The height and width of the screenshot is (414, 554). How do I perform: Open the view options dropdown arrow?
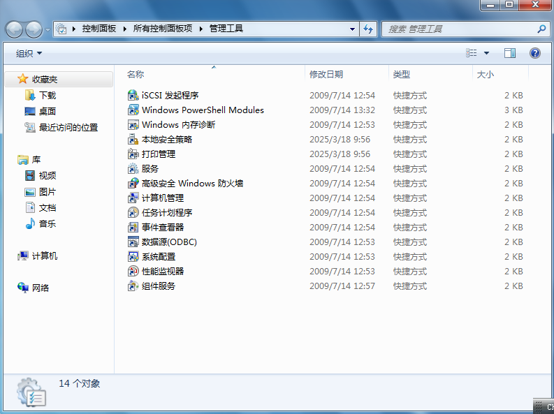coord(486,53)
